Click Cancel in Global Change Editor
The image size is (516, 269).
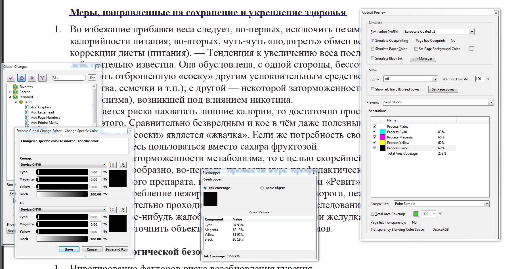(x=92, y=249)
